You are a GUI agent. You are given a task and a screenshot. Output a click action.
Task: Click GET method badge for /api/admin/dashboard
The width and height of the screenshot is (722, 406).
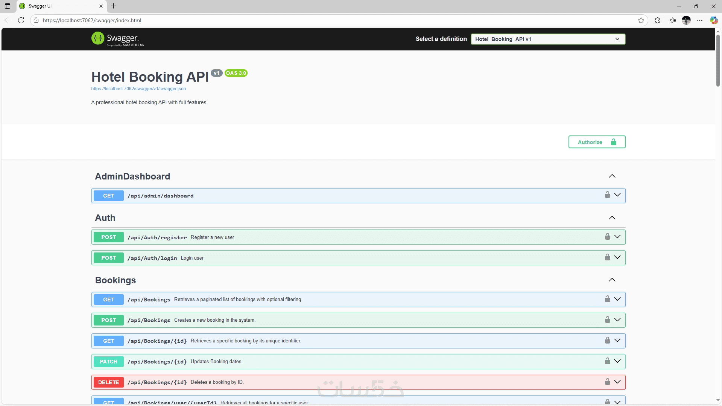[108, 196]
